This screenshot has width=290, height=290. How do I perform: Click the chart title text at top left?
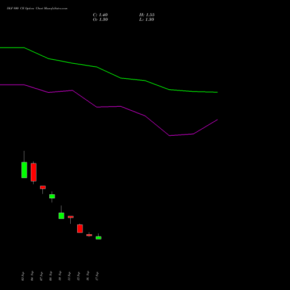click(x=37, y=9)
